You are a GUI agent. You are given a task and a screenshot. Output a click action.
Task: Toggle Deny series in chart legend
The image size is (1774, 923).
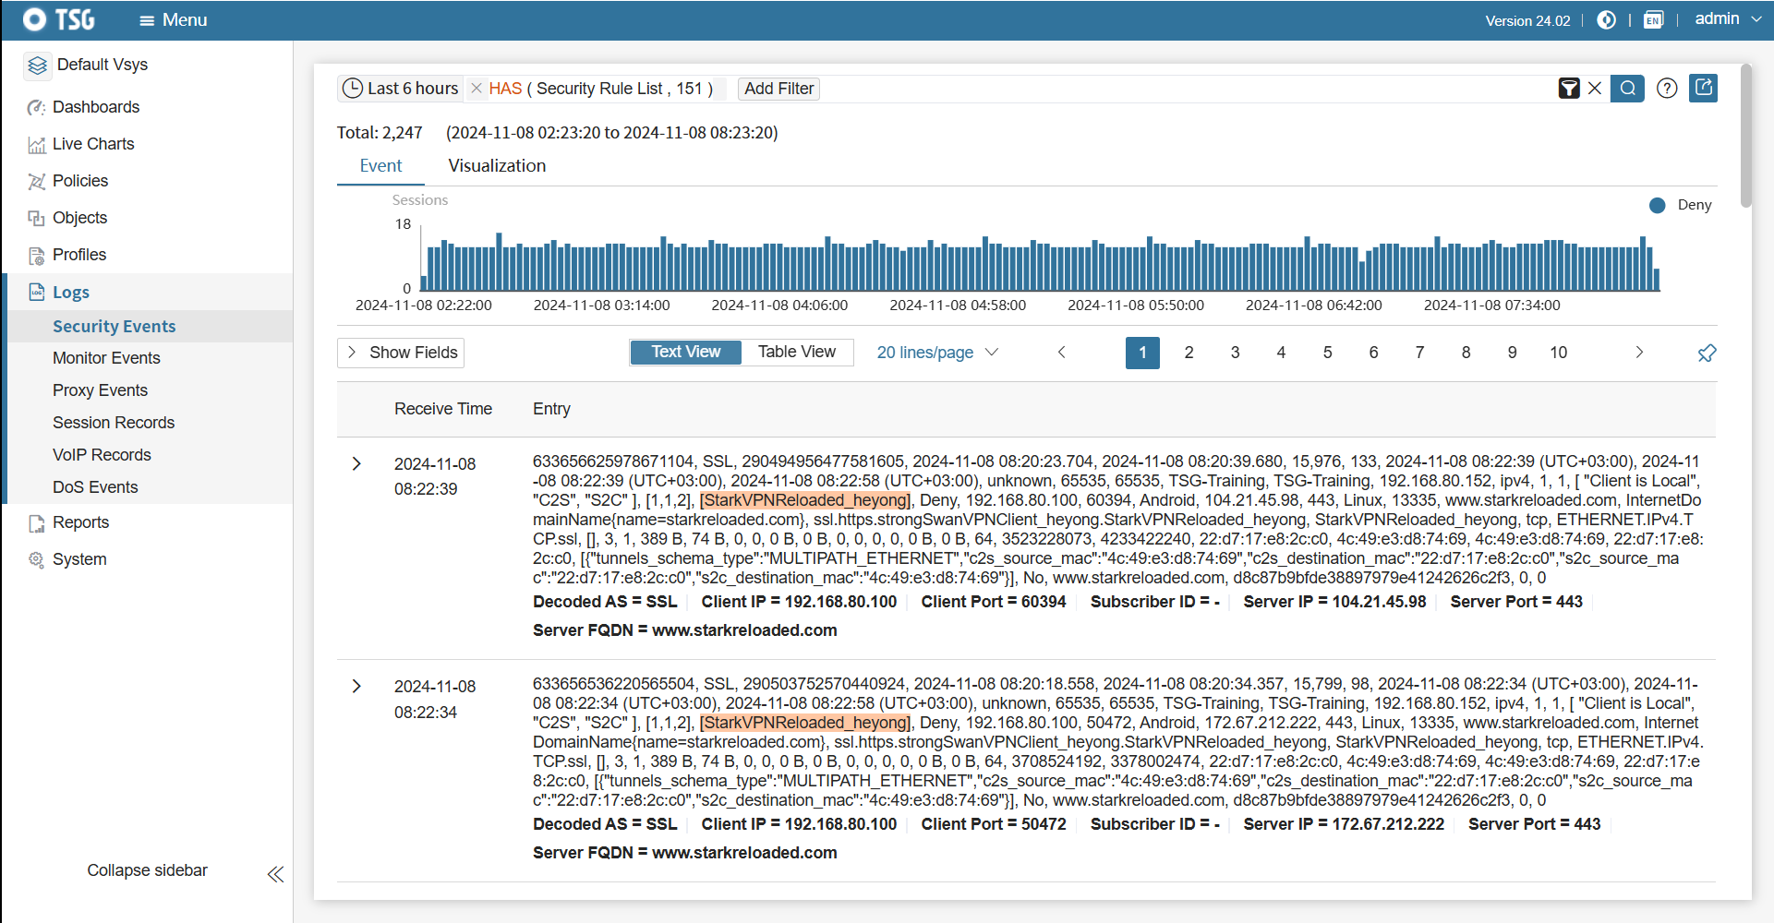coord(1681,205)
